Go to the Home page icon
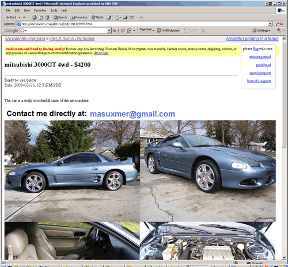The image size is (288, 267). click(47, 17)
